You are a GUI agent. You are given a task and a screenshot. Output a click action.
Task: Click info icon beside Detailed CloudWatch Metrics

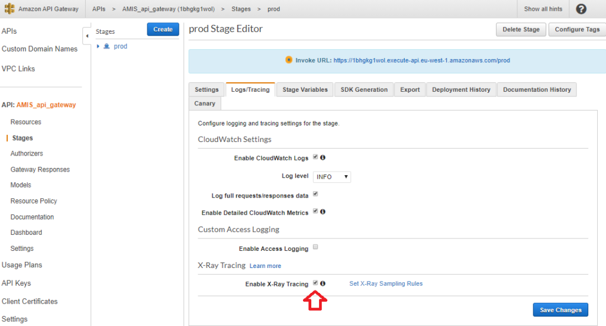(x=323, y=211)
